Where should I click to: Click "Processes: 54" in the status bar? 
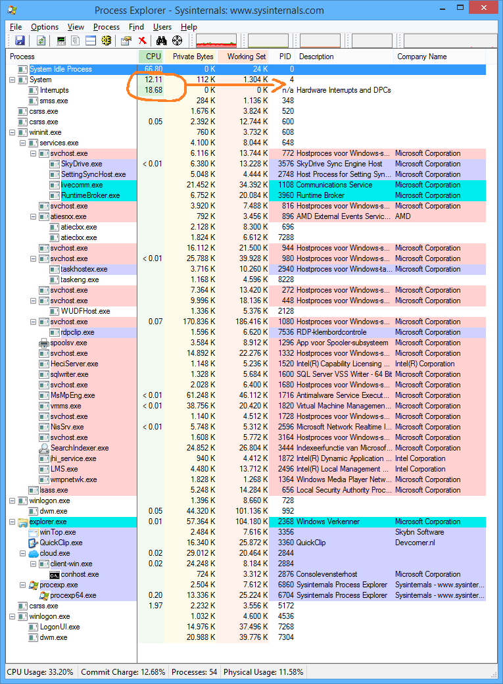194,672
